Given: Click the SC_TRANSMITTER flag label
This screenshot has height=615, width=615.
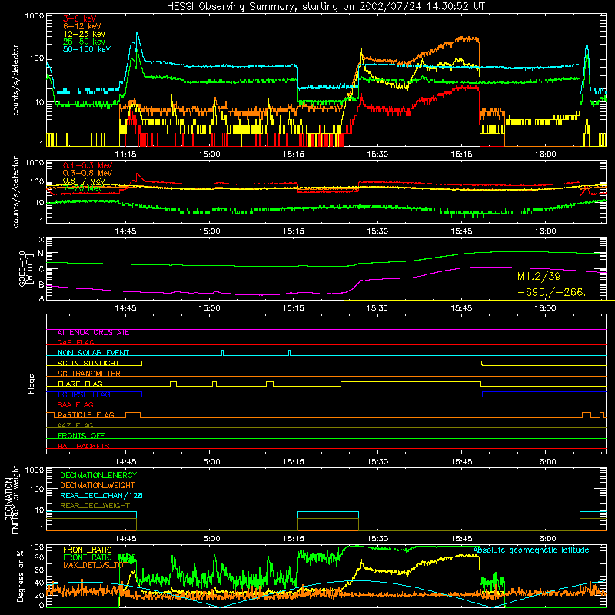Looking at the screenshot, I should (89, 374).
